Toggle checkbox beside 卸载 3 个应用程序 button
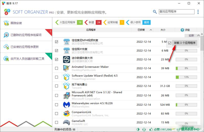 tap(170, 43)
